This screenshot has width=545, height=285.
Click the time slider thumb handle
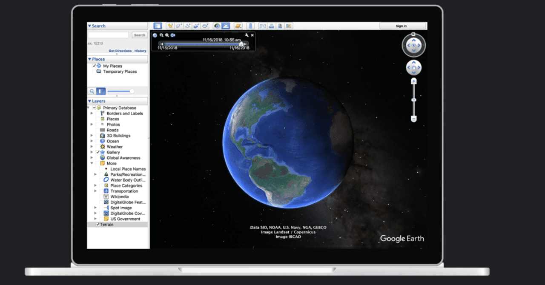coord(241,43)
